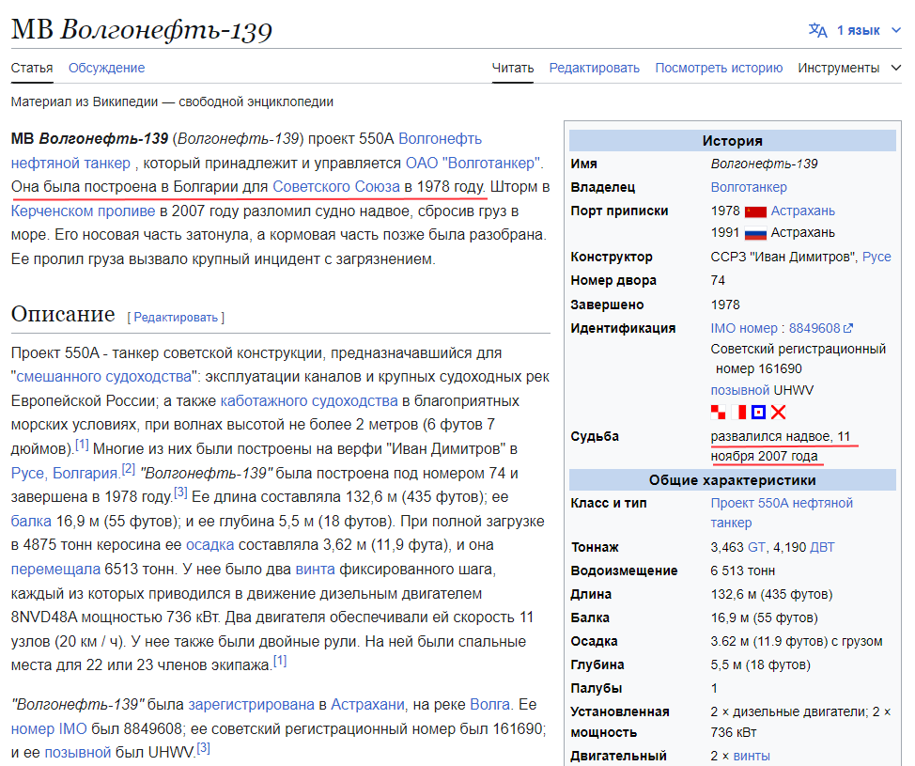Open Посмотреть историю
The width and height of the screenshot is (915, 766).
(x=720, y=68)
